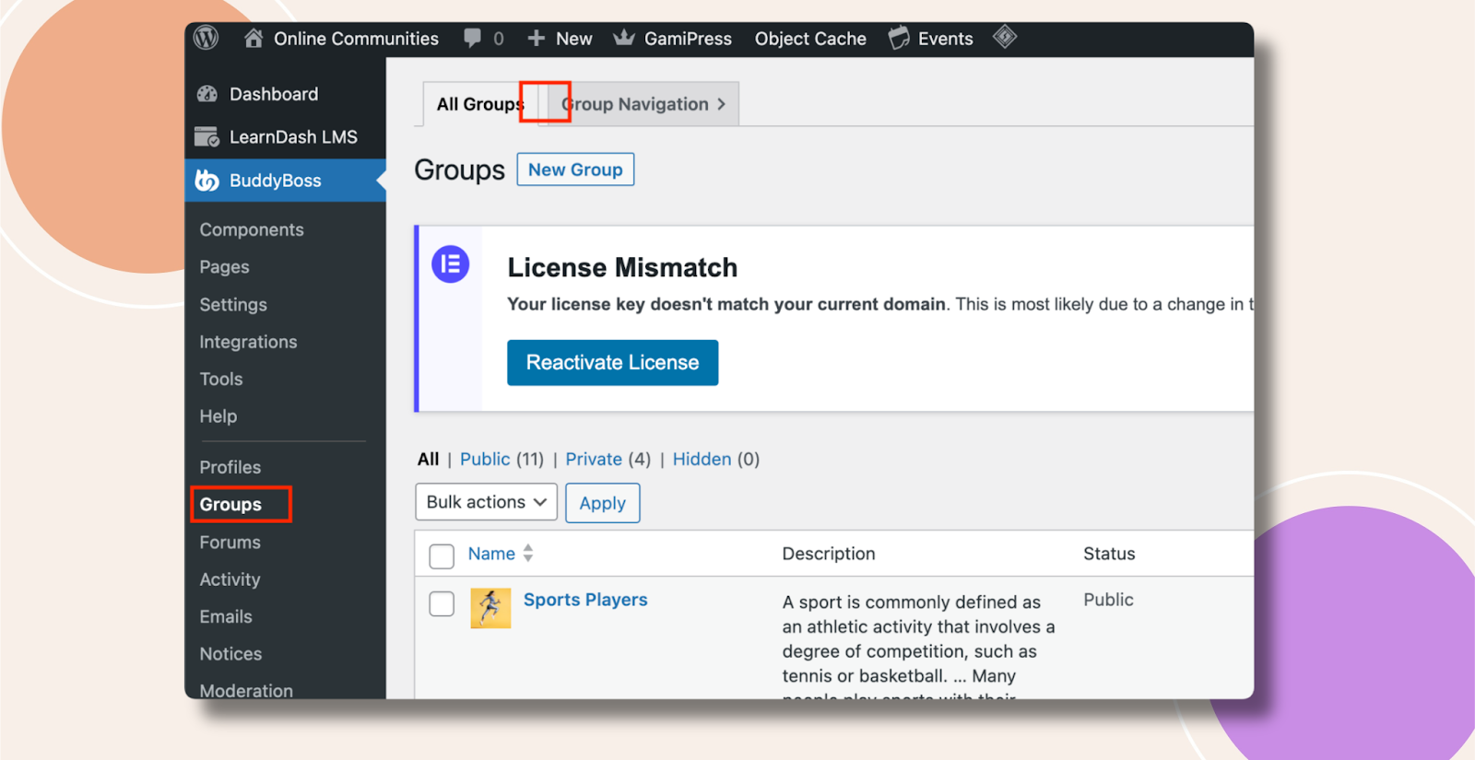
Task: Open BuddyBoss Settings submenu
Action: tap(233, 305)
